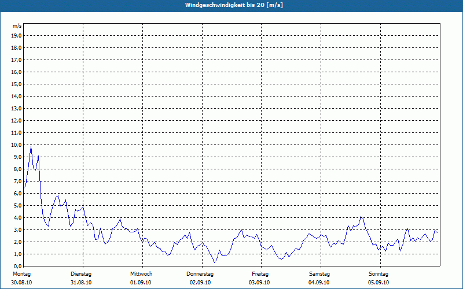The width and height of the screenshot is (463, 289).
Task: Click the wind speed peak on Saturday evening
Action: tap(361, 217)
